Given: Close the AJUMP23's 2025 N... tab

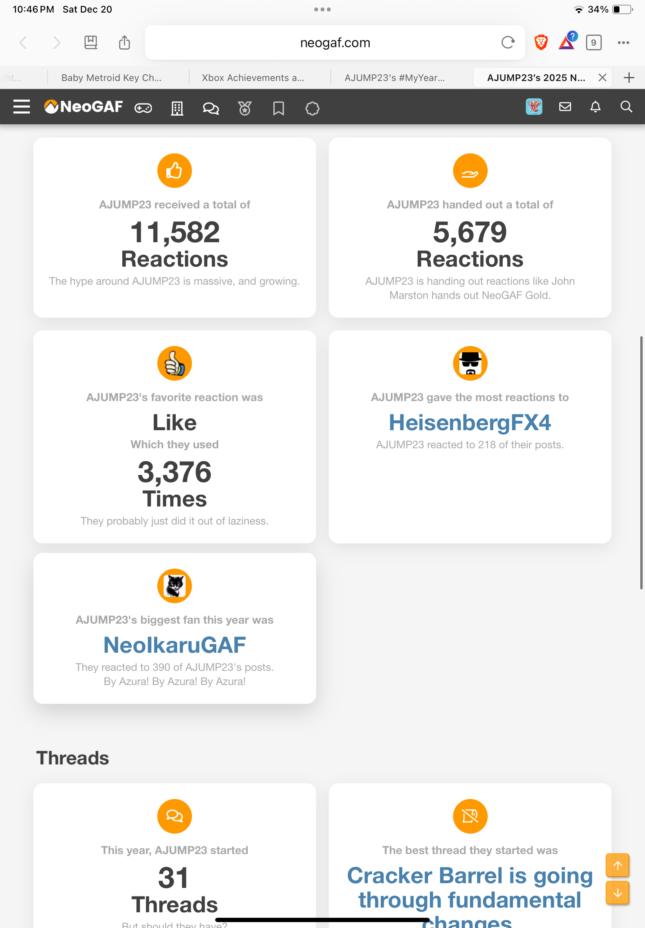Looking at the screenshot, I should tap(602, 77).
